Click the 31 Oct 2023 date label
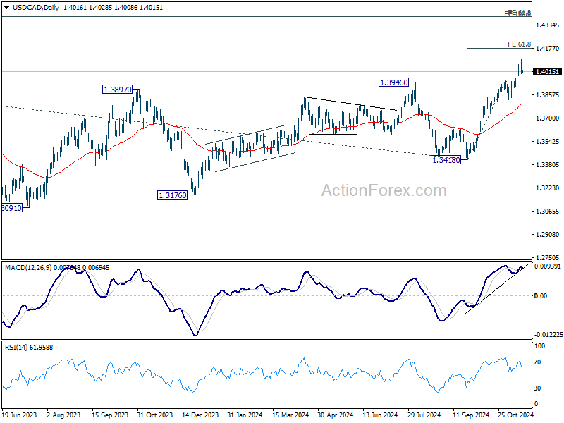Screen dimensions: 564x423 [x=154, y=415]
